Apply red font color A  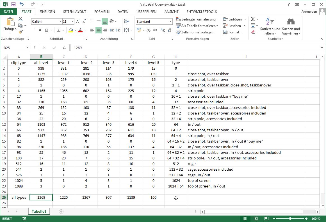[80, 30]
